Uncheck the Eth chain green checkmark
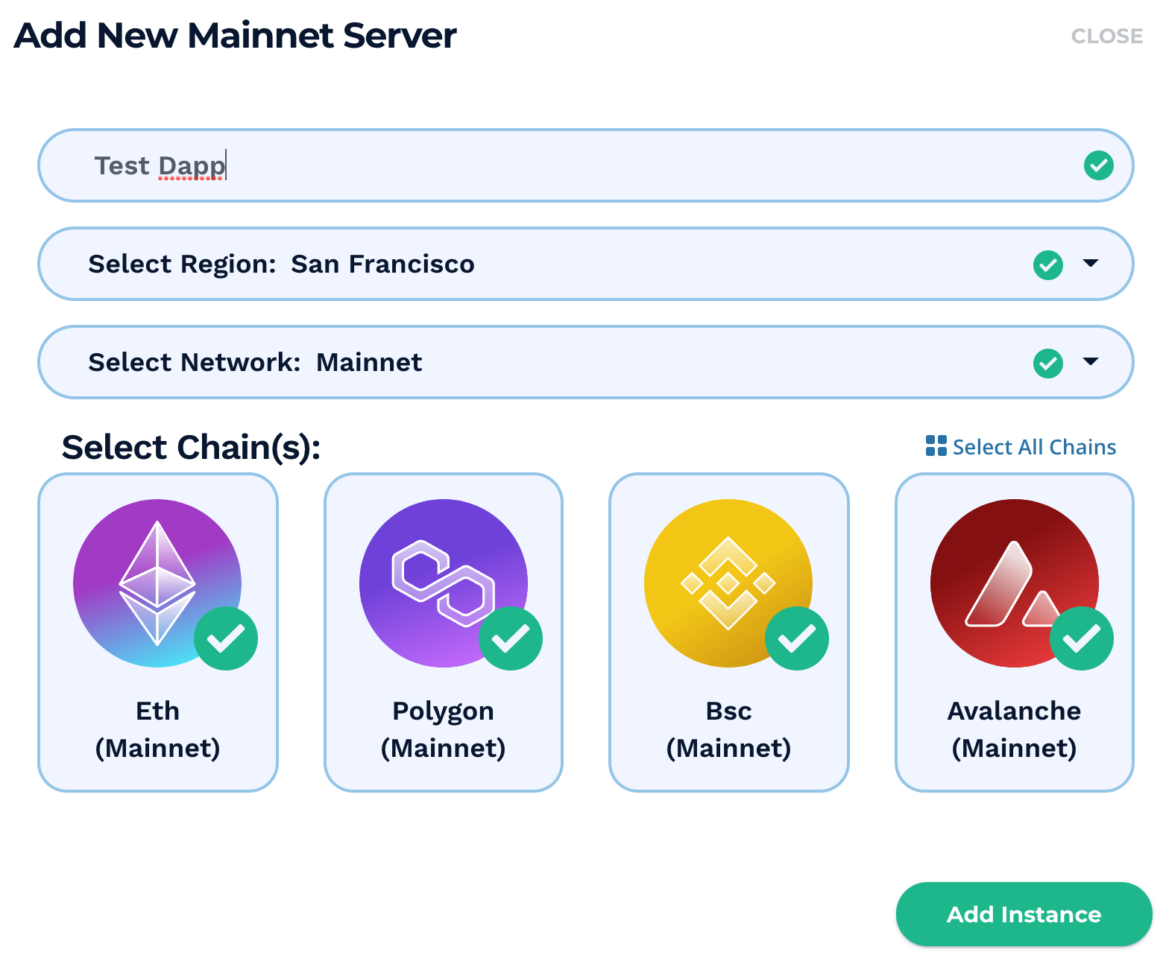 coord(226,638)
